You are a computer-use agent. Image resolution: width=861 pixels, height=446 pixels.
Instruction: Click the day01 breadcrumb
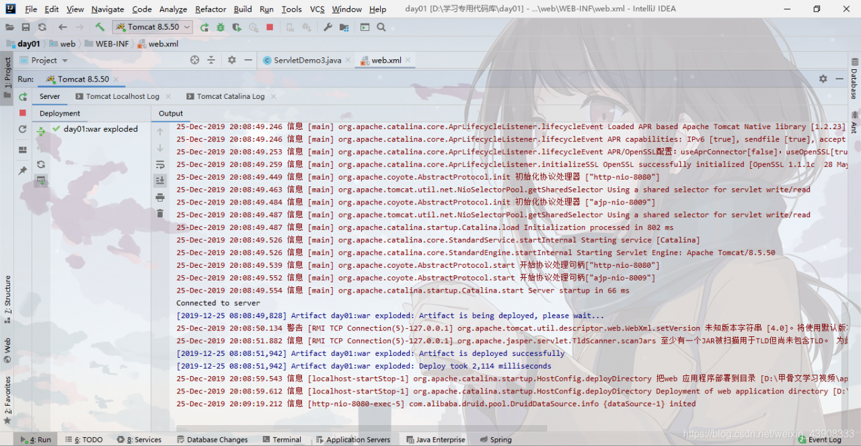tap(23, 44)
